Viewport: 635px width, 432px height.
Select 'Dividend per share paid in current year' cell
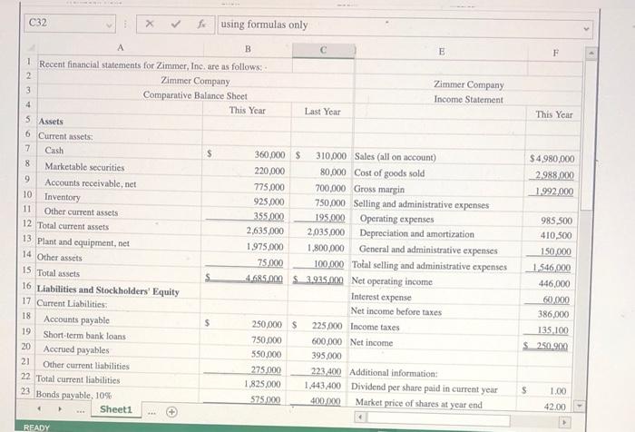click(424, 388)
